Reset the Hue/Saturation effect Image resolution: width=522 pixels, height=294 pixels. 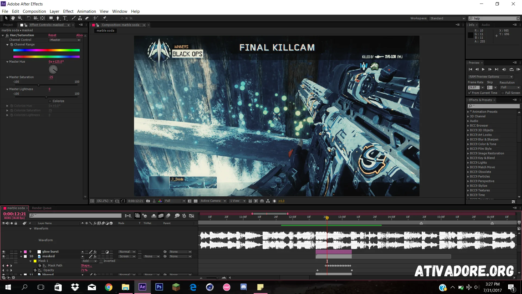coord(52,35)
